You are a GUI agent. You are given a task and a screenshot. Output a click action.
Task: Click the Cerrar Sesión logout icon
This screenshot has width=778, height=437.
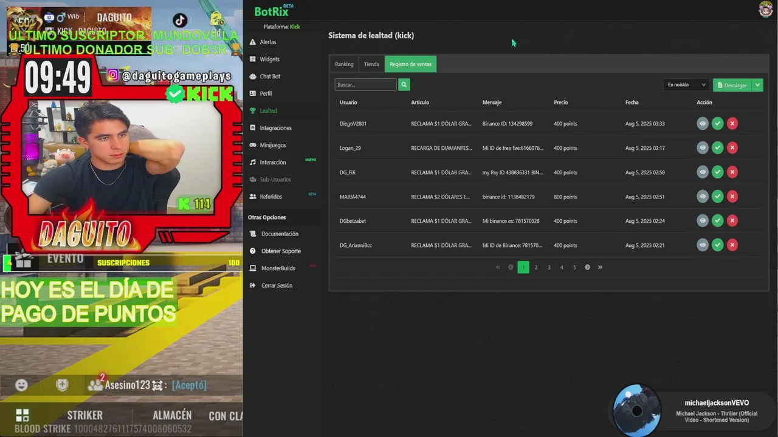click(253, 285)
